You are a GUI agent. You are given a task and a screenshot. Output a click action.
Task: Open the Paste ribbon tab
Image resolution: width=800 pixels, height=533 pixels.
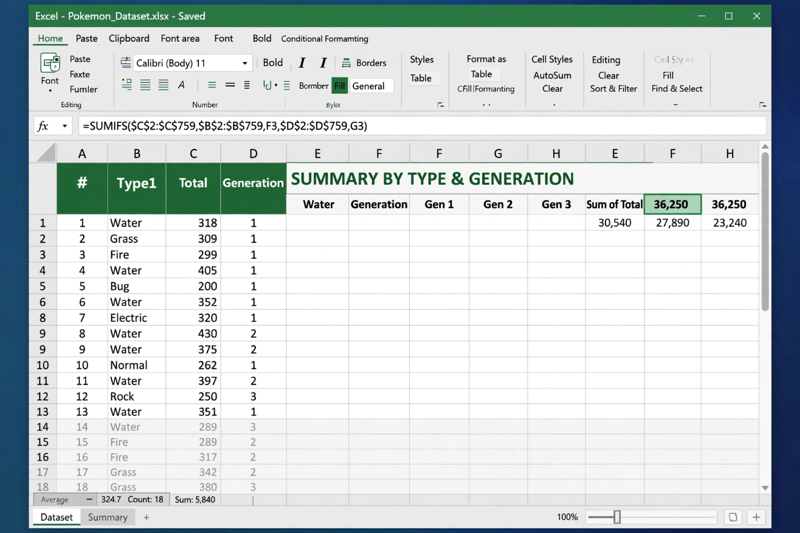[86, 39]
